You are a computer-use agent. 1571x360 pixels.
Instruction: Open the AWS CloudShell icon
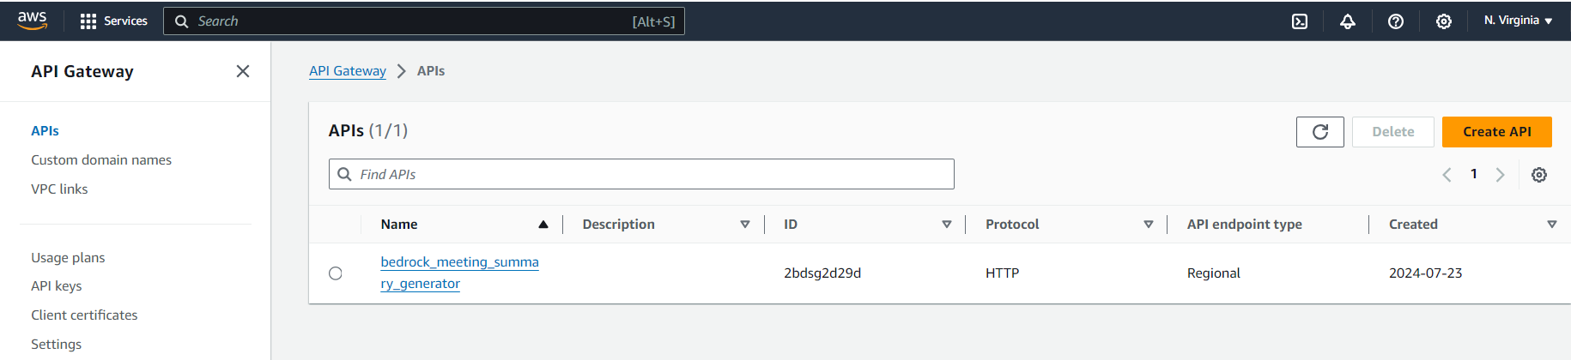coord(1300,21)
